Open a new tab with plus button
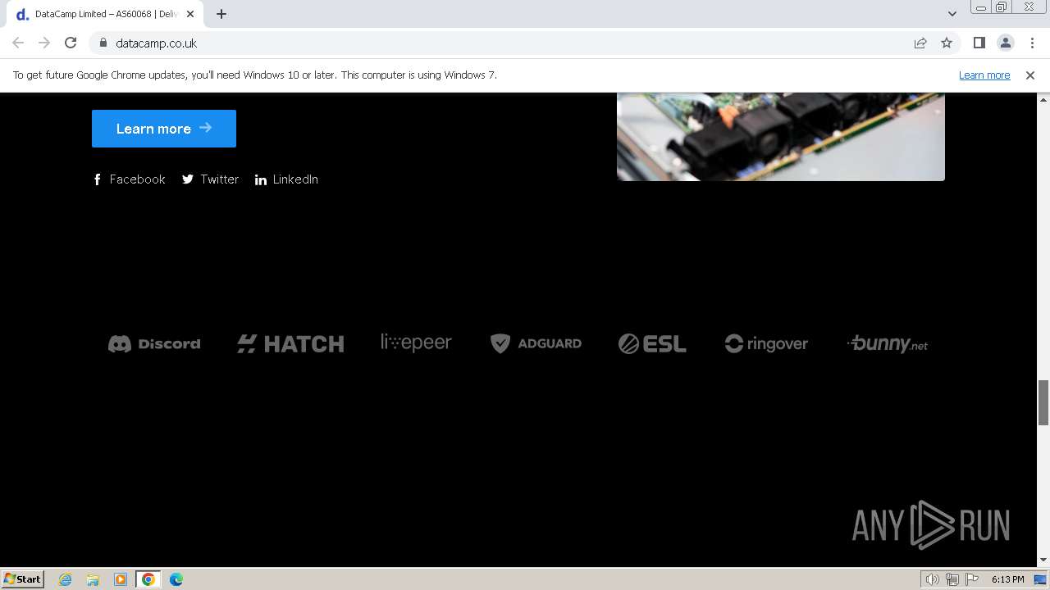The image size is (1050, 590). pyautogui.click(x=221, y=14)
